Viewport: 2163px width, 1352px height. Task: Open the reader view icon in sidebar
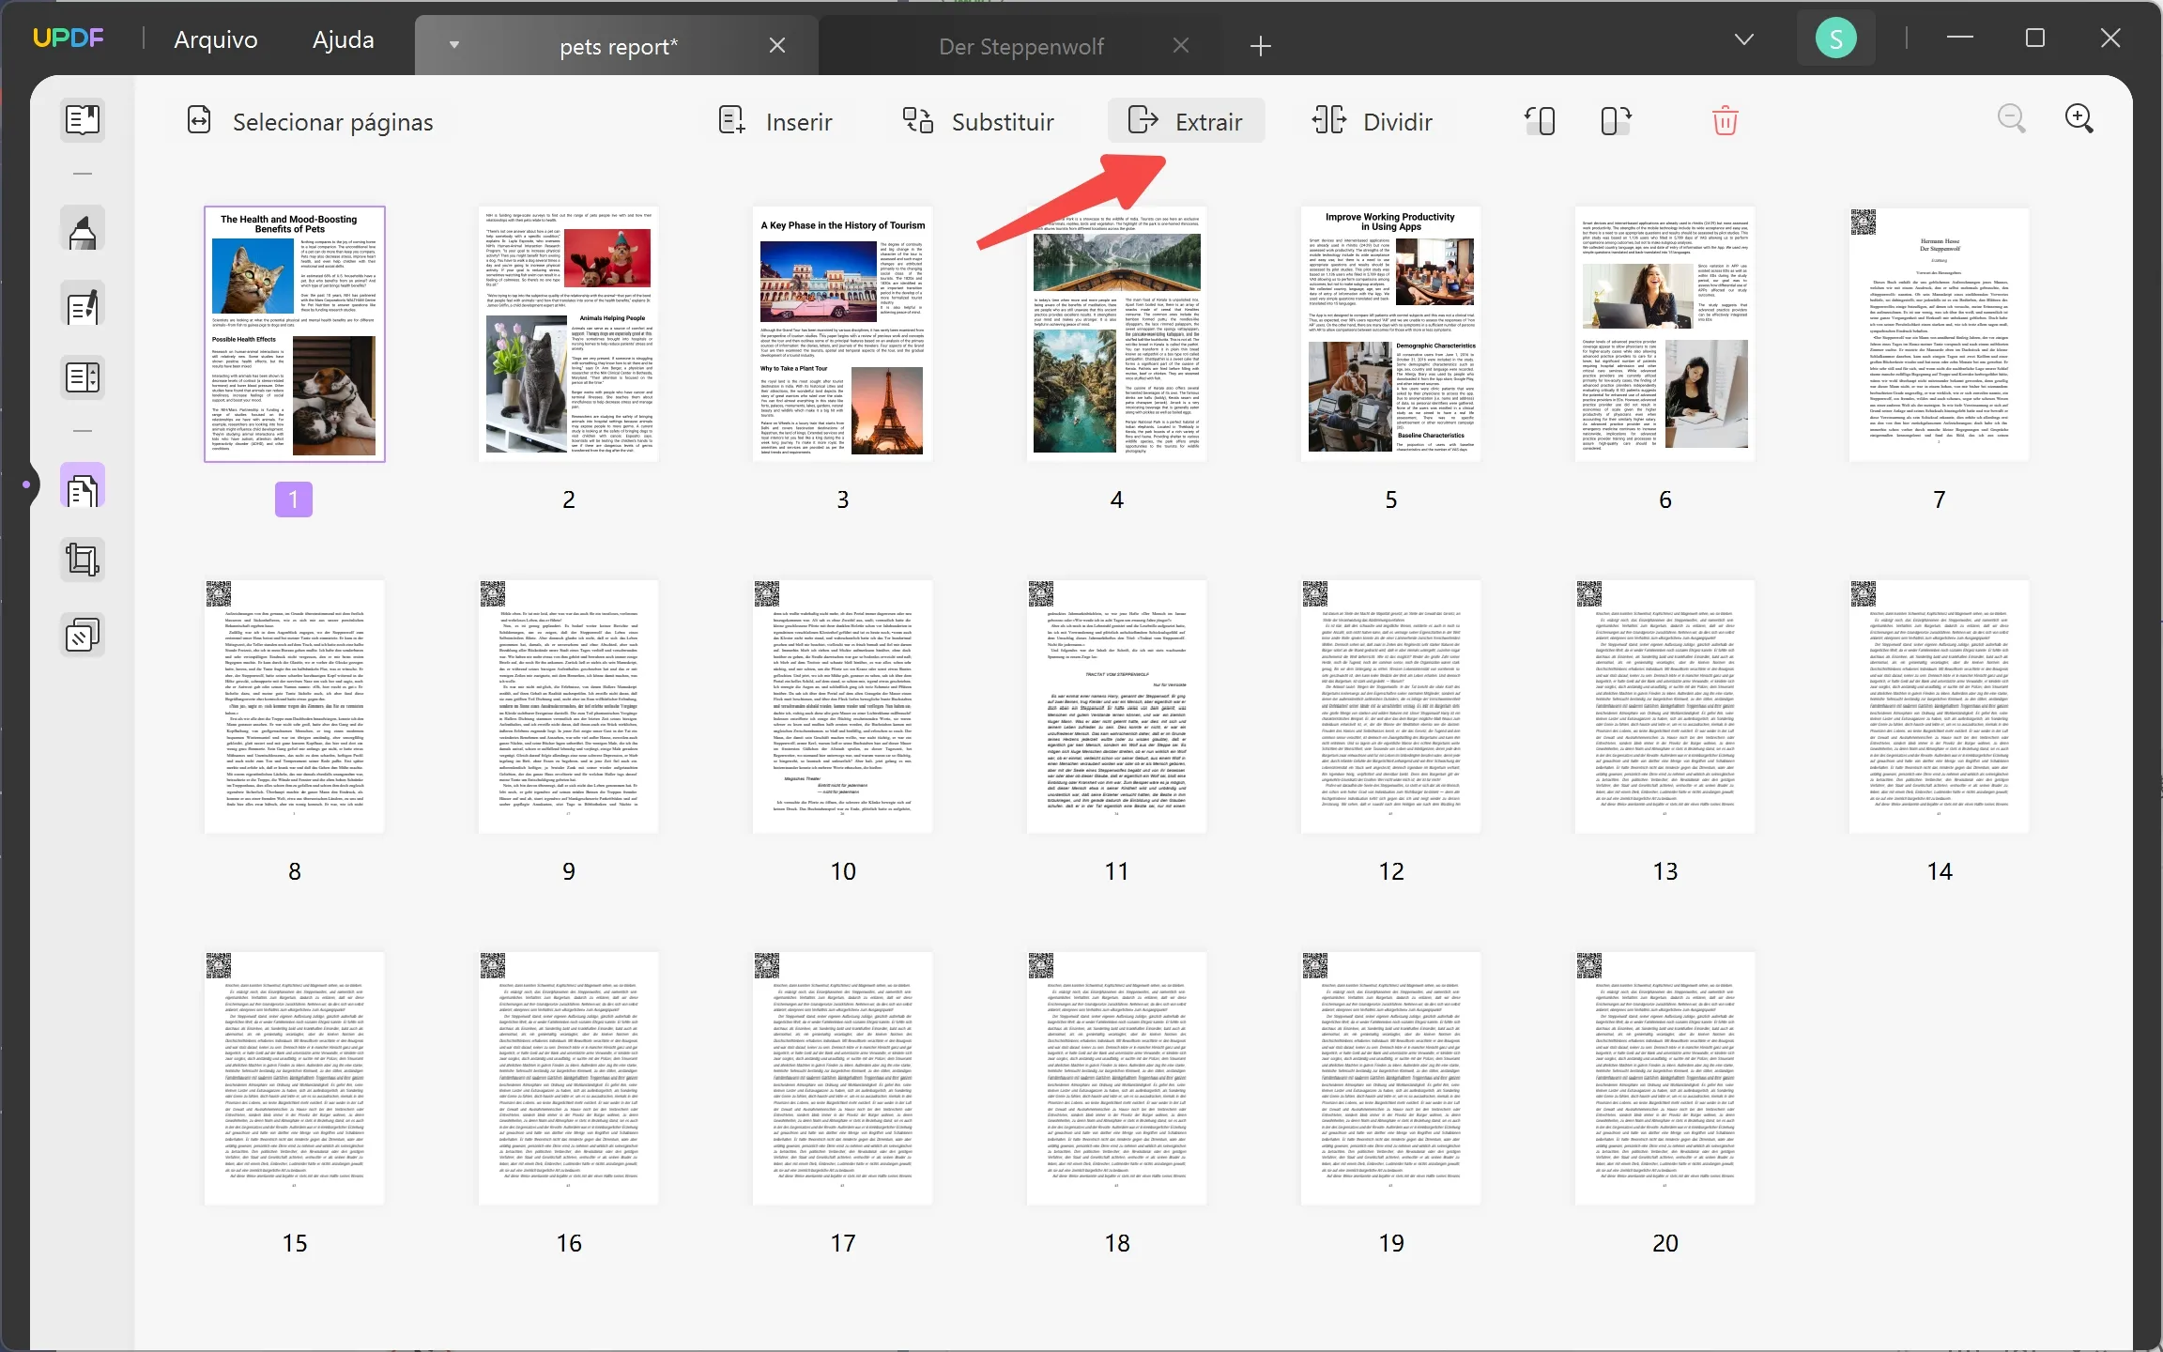point(83,120)
